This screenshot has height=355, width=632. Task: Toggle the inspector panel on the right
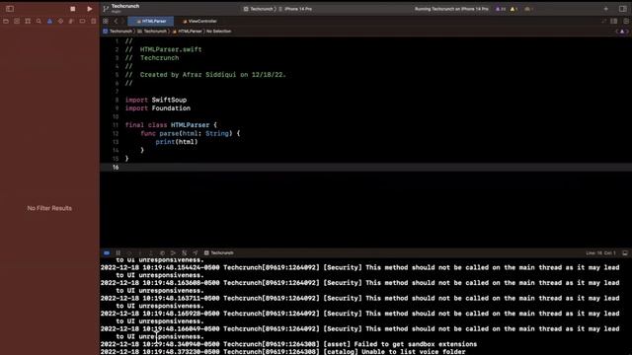[x=623, y=9]
